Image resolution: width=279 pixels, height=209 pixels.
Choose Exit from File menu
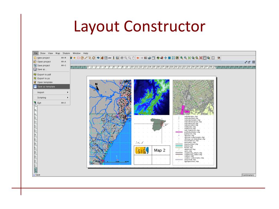point(51,103)
